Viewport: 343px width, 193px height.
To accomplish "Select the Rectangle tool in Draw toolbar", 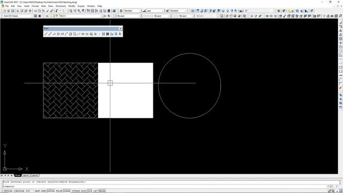I will [x=62, y=34].
